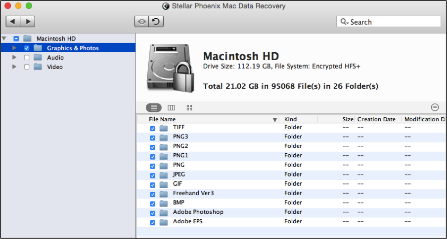Viewport: 447px width, 239px height.
Task: Collapse the Macintosh HD tree node
Action: point(4,38)
